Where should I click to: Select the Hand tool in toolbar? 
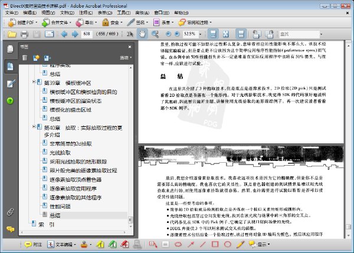point(142,34)
